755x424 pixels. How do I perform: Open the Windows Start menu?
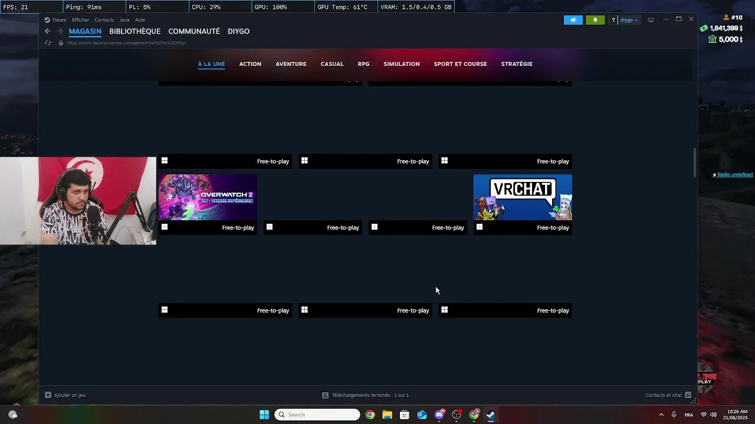[x=264, y=415]
